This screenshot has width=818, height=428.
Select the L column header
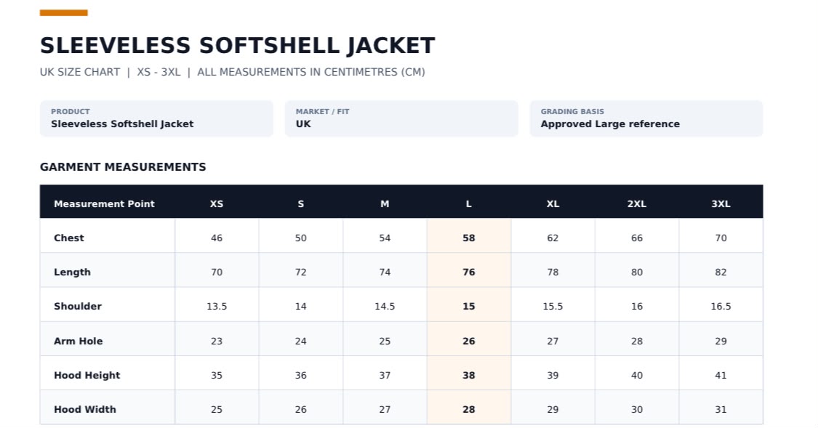[x=468, y=204]
